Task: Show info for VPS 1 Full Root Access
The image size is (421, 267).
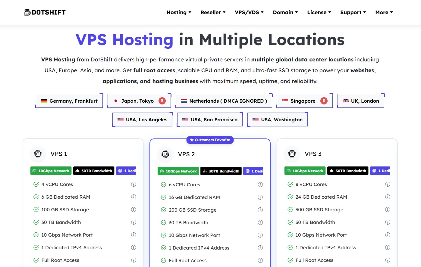Action: coord(134,260)
